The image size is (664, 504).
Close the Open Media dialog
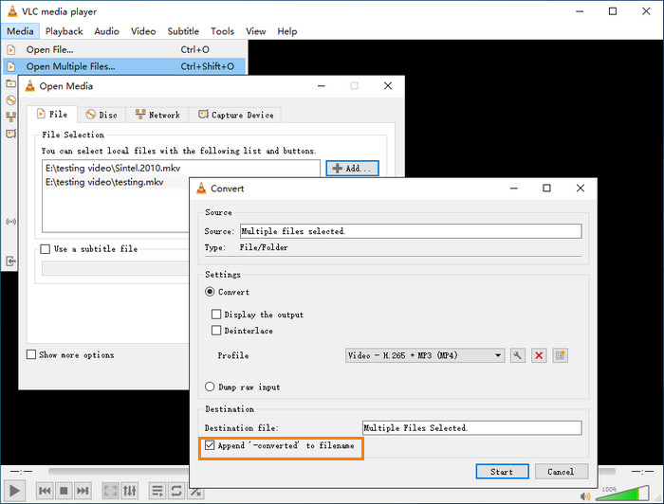coord(387,85)
